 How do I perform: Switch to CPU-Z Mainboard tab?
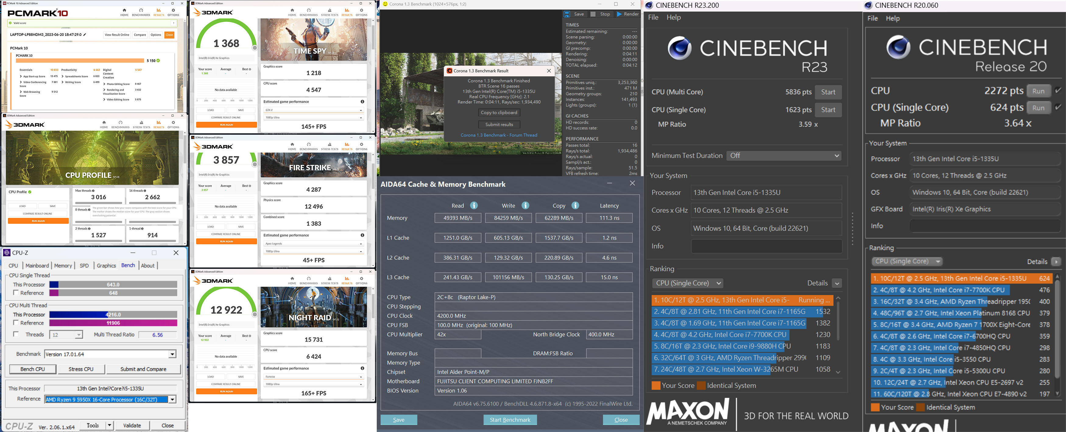point(37,266)
